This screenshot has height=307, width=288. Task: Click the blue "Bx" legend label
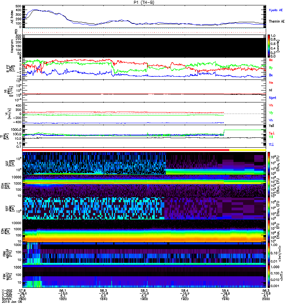coord(271,75)
